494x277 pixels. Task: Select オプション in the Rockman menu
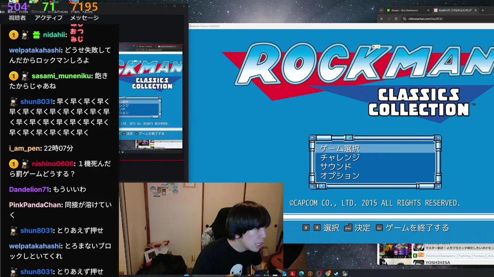tap(340, 176)
